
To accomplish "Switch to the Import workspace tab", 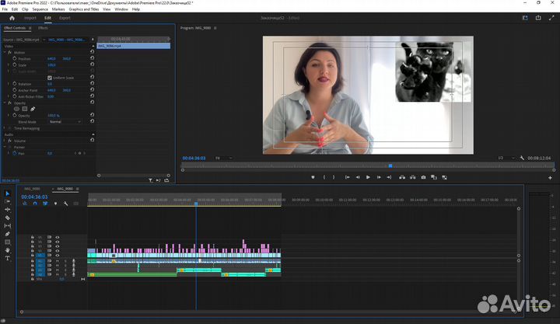I will click(x=30, y=18).
